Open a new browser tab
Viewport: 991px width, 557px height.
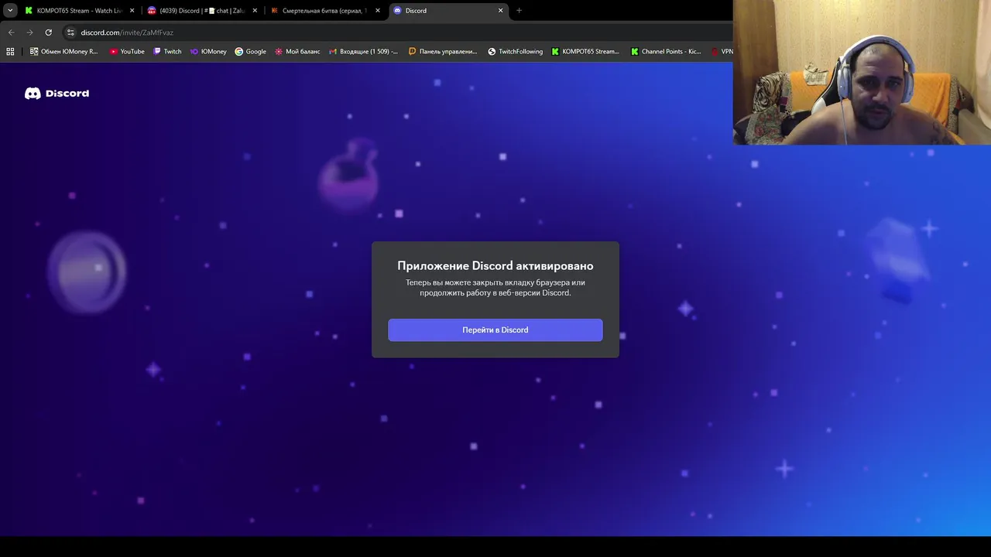pyautogui.click(x=519, y=11)
